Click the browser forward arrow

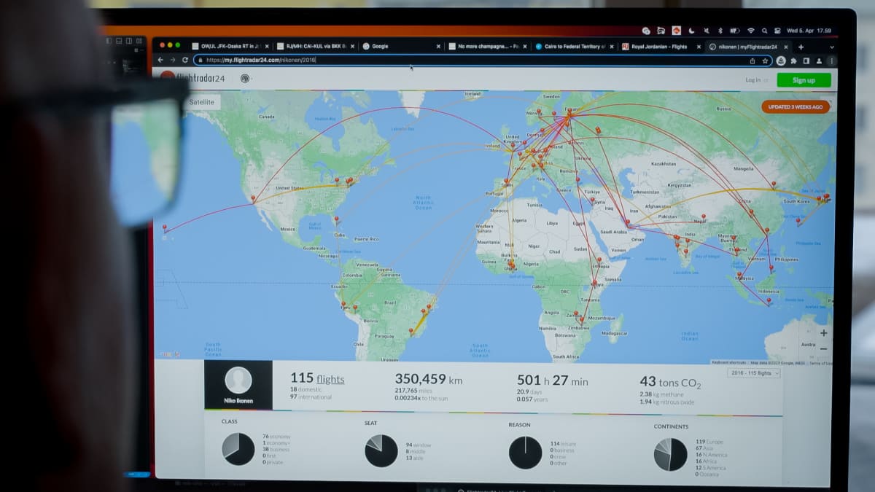[173, 60]
